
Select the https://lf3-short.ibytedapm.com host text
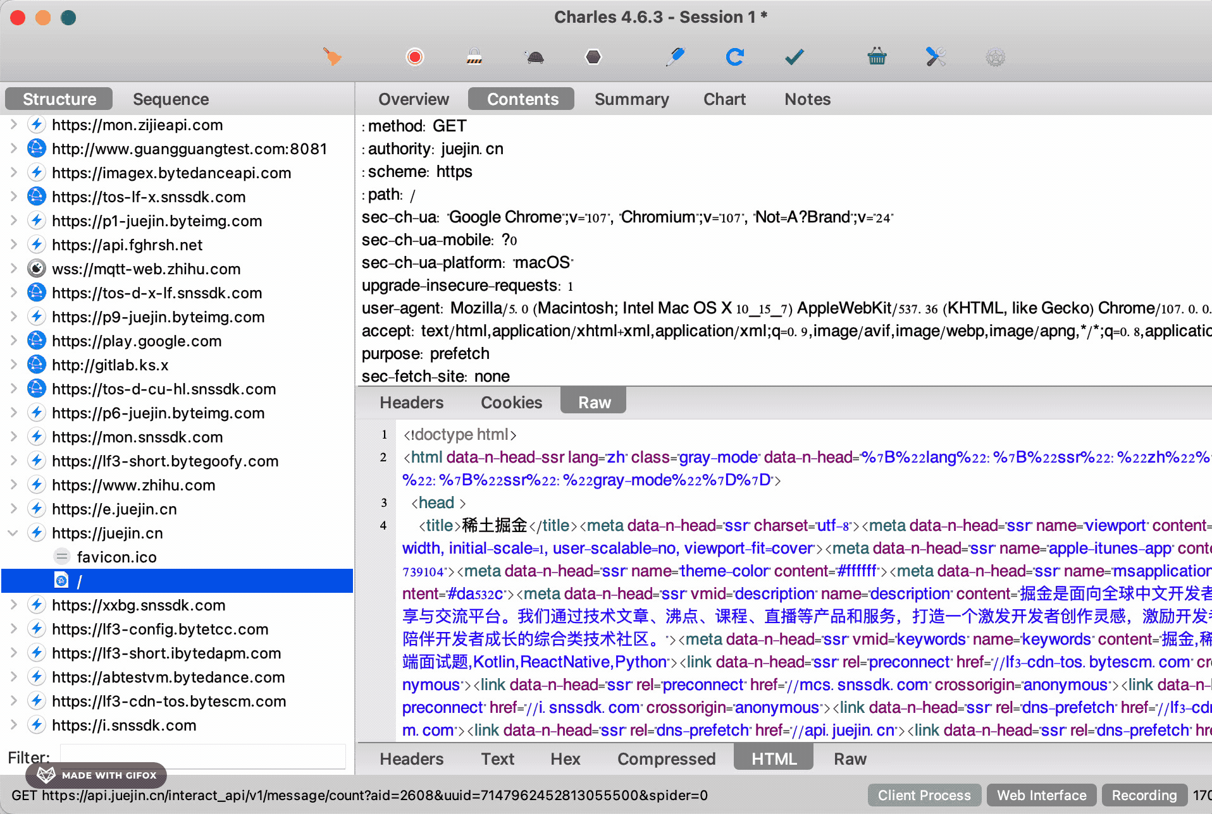[x=166, y=653]
